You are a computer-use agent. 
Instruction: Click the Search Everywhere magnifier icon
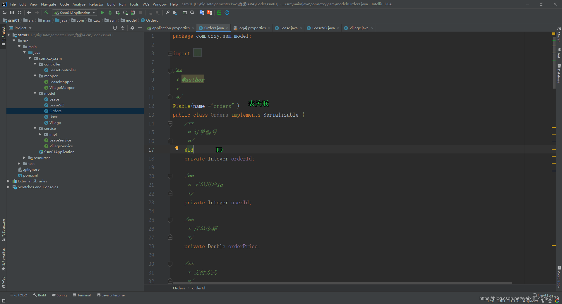(x=192, y=13)
